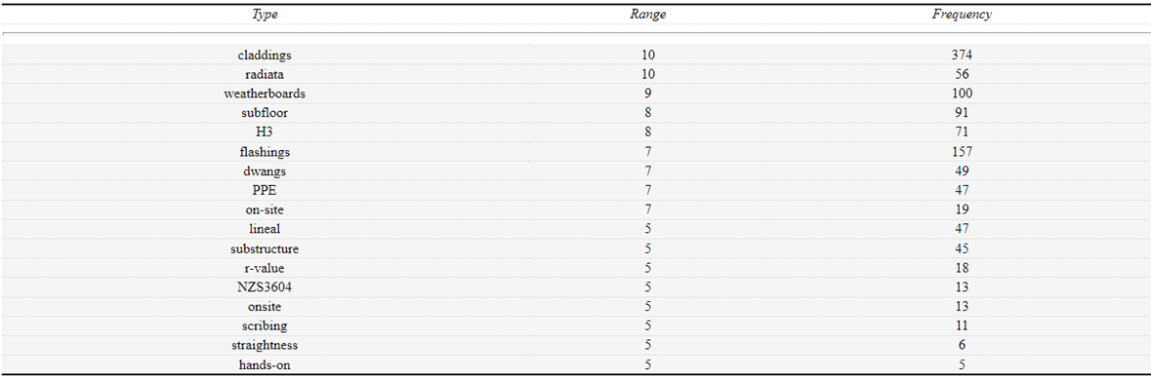Click the weatherboards entry

[265, 94]
